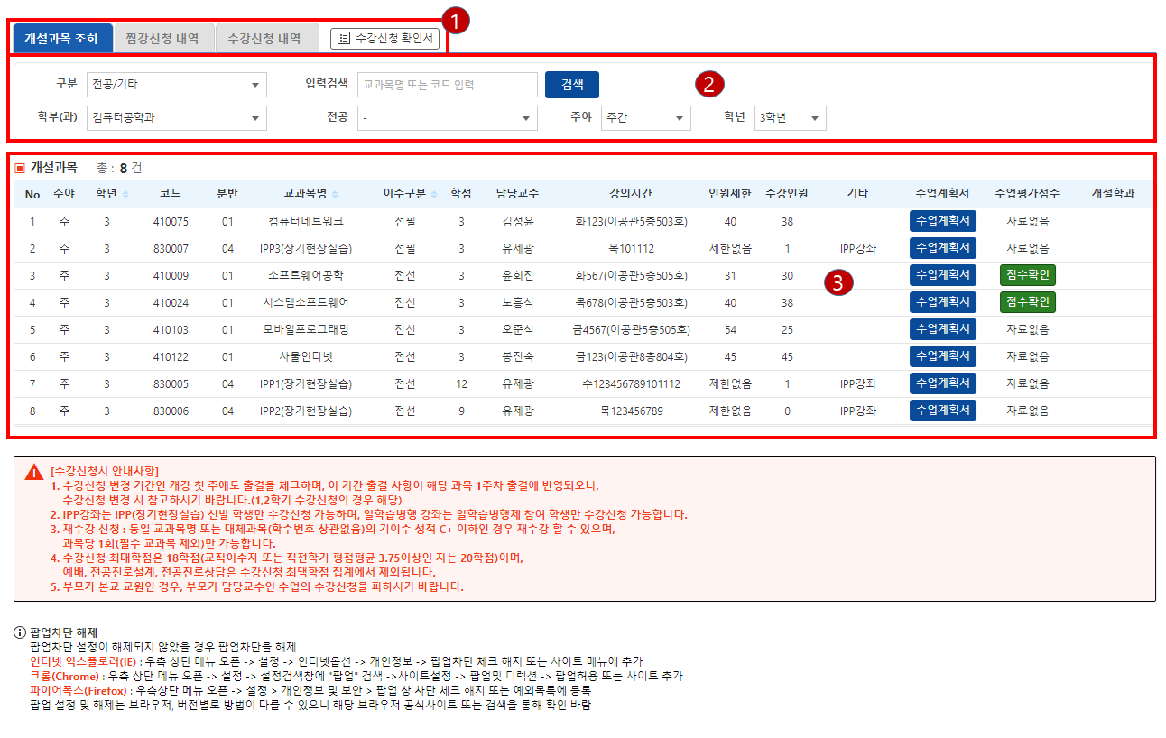
Task: Click the 수업평가점수 column header
Action: [x=1028, y=194]
